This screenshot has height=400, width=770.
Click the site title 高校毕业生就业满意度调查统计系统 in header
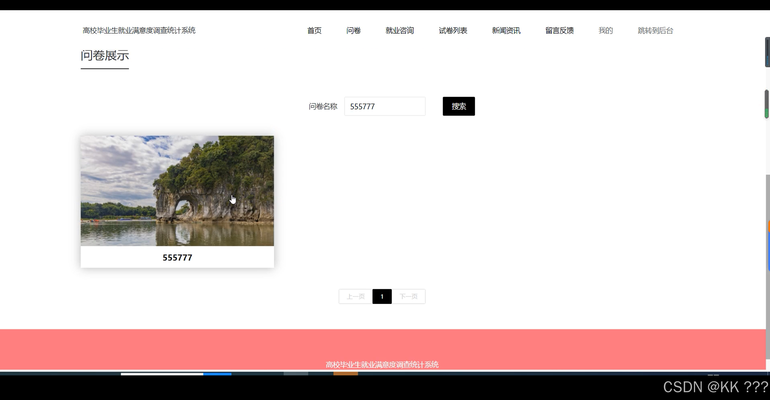(x=139, y=30)
